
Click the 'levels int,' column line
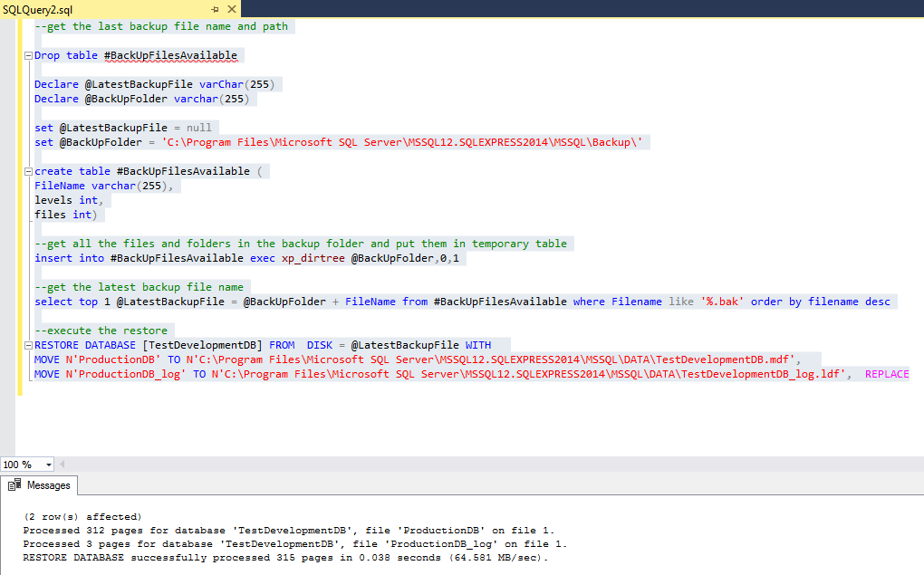pos(68,200)
